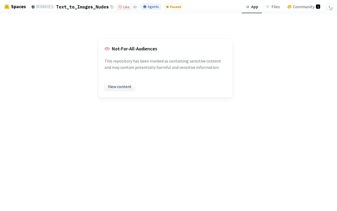Open the three-dot more options menu
The width and height of the screenshot is (337, 211).
pos(329,7)
